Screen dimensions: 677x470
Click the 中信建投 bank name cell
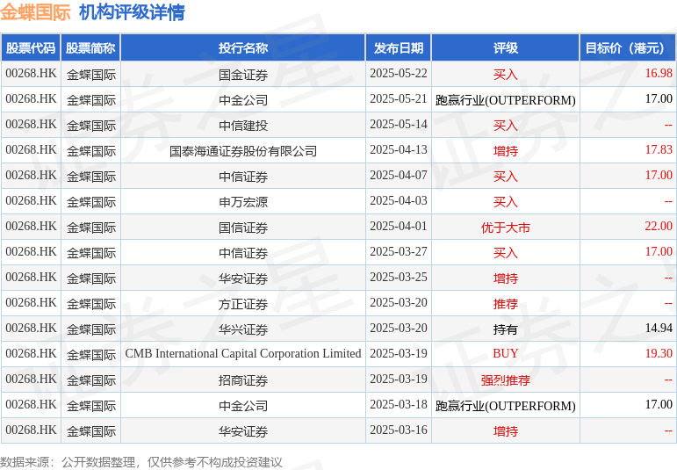point(243,126)
